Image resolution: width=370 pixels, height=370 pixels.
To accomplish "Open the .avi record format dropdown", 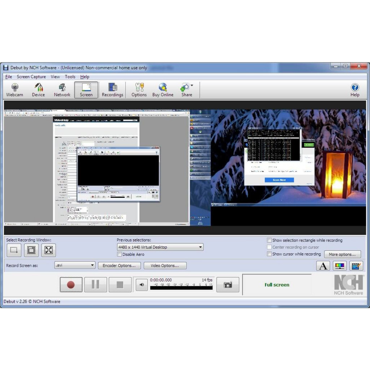I will pyautogui.click(x=75, y=265).
